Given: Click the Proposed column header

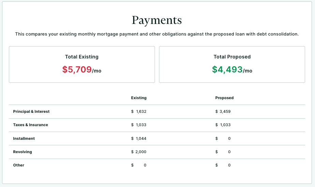Looking at the screenshot, I should [225, 98].
